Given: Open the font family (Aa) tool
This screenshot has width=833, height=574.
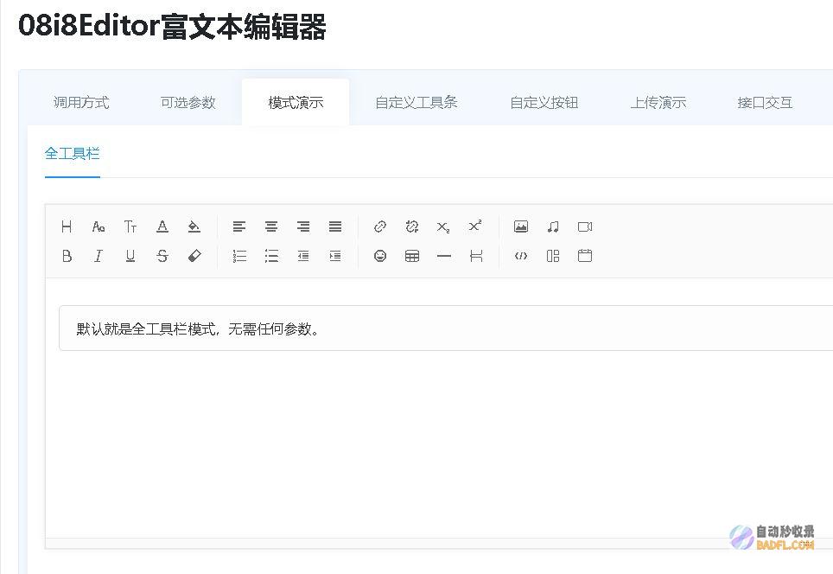Looking at the screenshot, I should click(99, 227).
